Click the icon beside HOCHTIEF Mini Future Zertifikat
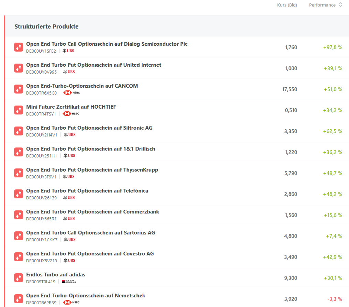 (19, 110)
